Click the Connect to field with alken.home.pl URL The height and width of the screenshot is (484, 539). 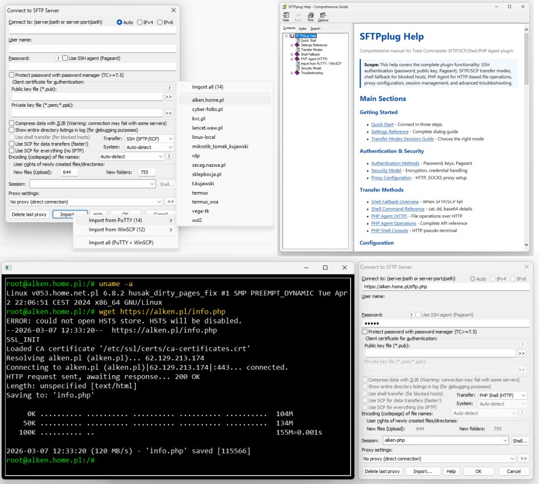pyautogui.click(x=445, y=287)
